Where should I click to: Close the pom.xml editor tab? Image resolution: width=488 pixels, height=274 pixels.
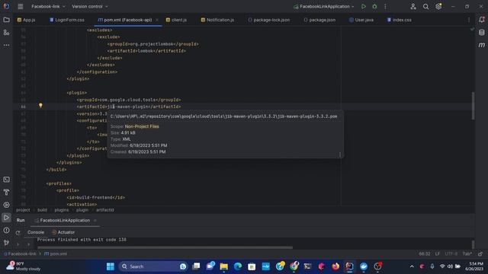(x=157, y=20)
